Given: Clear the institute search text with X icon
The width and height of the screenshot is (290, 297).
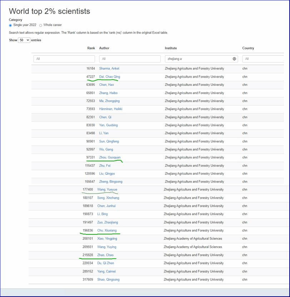Looking at the screenshot, I should point(234,59).
